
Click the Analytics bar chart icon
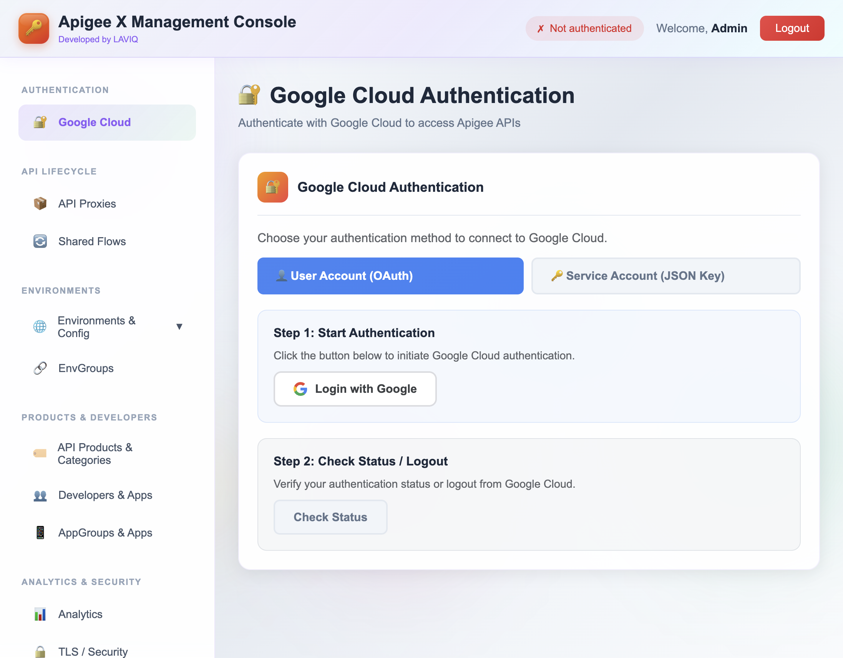(40, 614)
